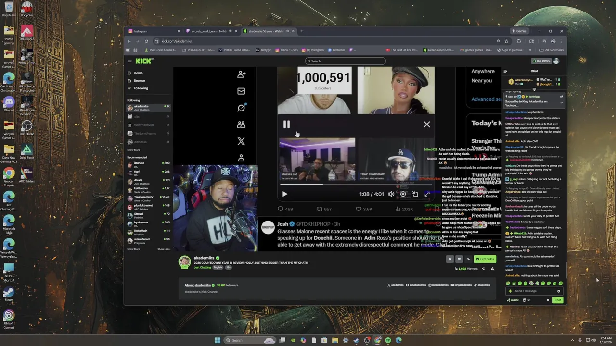Image resolution: width=616 pixels, height=346 pixels.
Task: Toggle the notification bell for akademiks
Action: click(x=450, y=259)
